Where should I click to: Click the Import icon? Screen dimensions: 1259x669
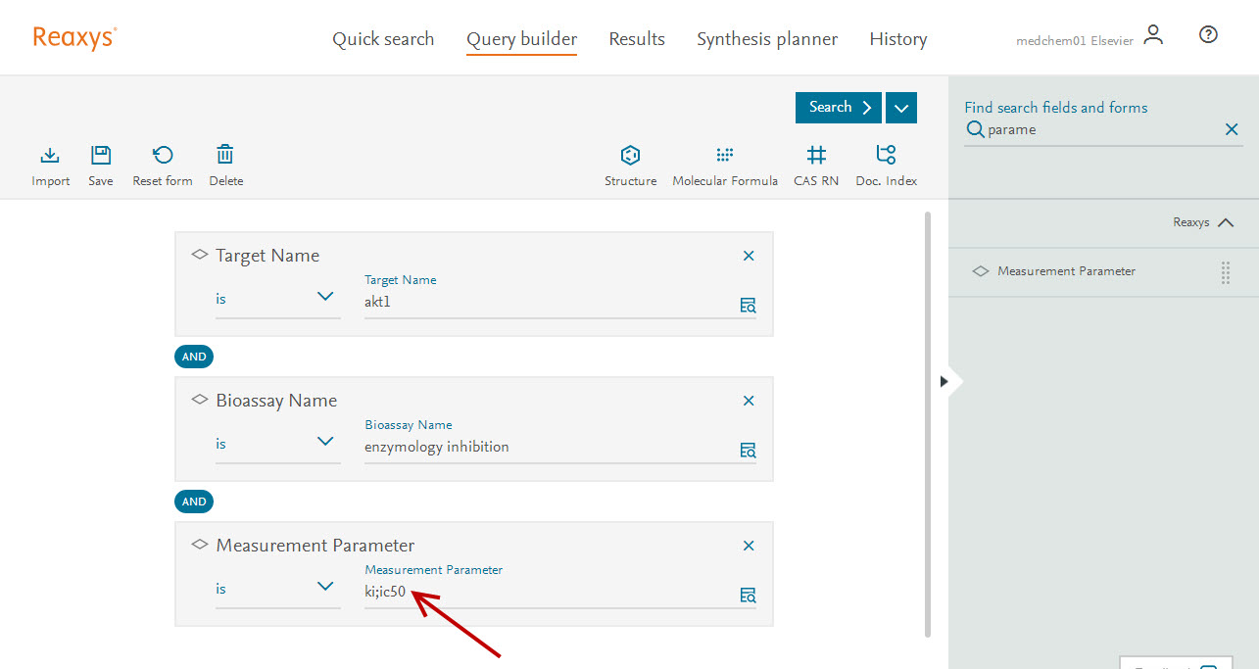50,156
